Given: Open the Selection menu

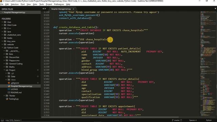Looking at the screenshot, I should 15,4.
